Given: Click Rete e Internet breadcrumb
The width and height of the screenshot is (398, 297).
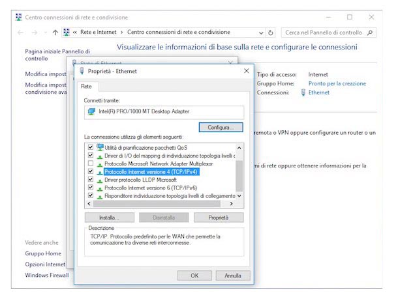Looking at the screenshot, I should (99, 32).
